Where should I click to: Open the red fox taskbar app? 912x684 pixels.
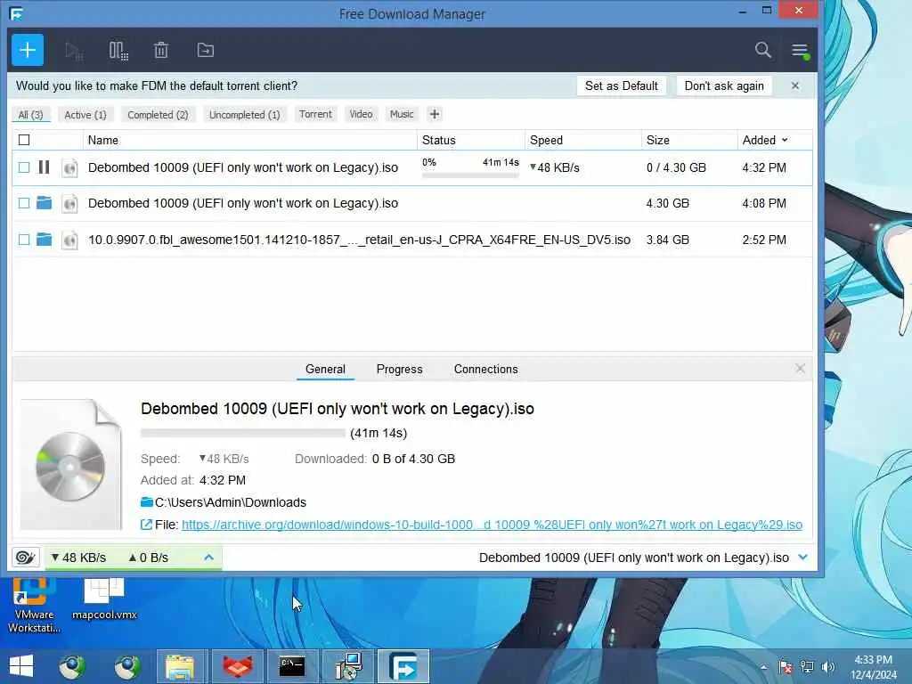(238, 666)
